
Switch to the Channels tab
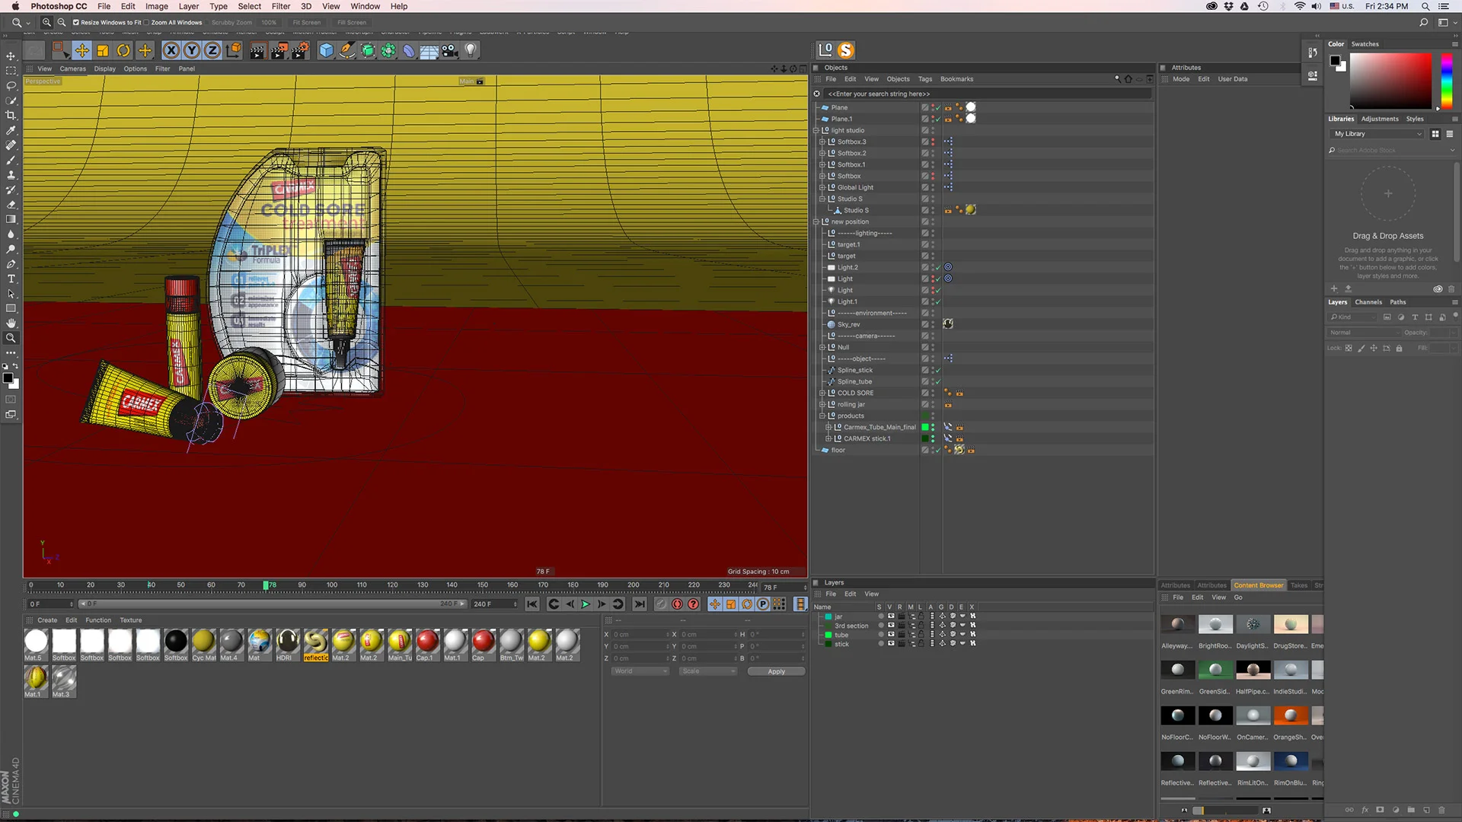coord(1368,302)
